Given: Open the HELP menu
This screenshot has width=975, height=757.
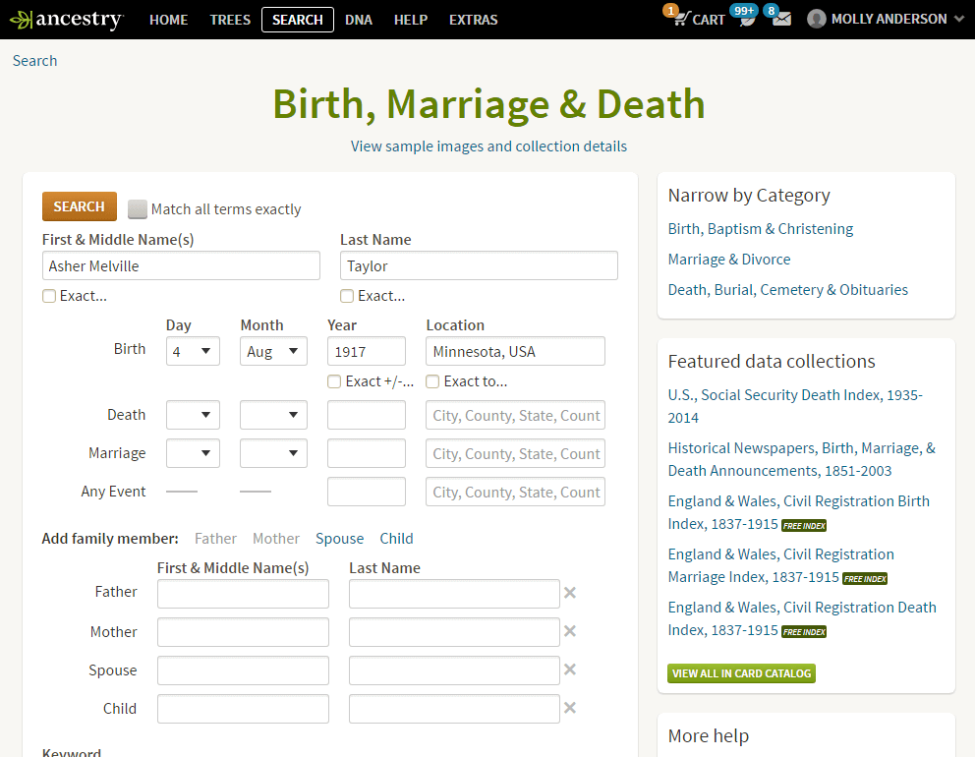Looking at the screenshot, I should click(411, 20).
